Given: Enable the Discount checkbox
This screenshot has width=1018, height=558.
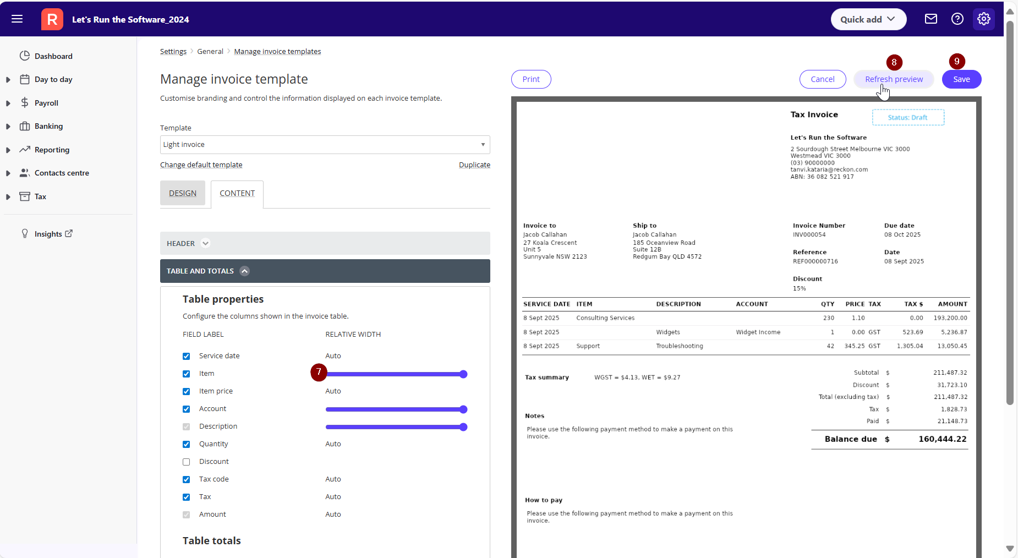Looking at the screenshot, I should click(187, 462).
